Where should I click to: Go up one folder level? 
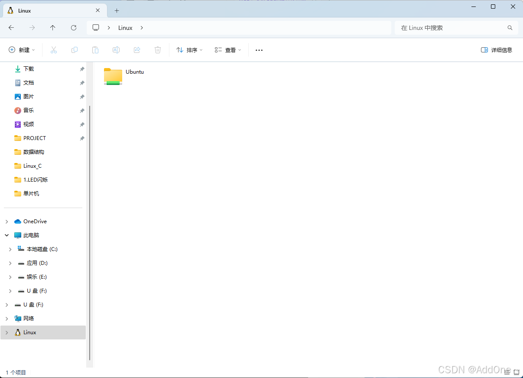(53, 28)
